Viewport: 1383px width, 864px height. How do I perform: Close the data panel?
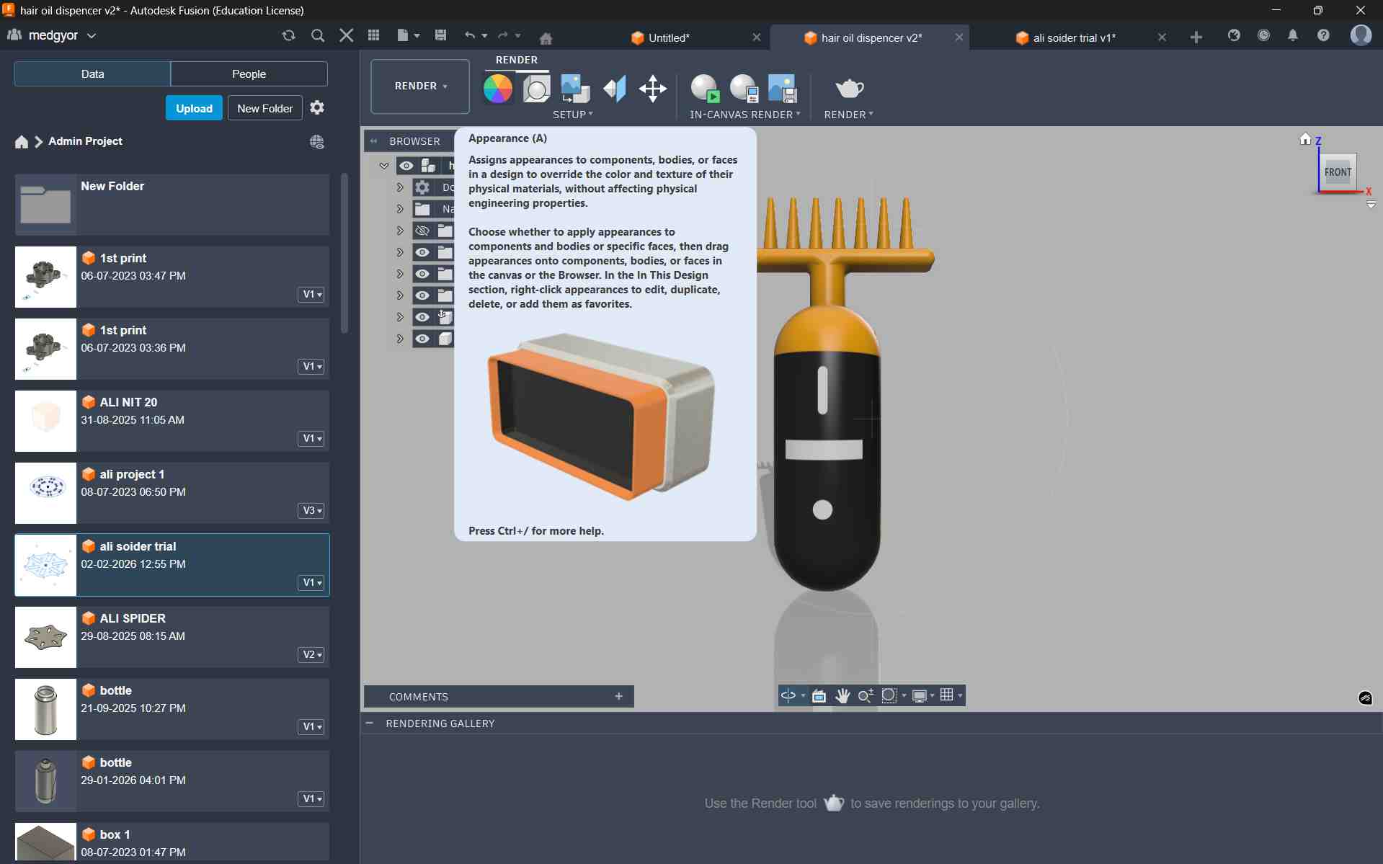coord(347,35)
